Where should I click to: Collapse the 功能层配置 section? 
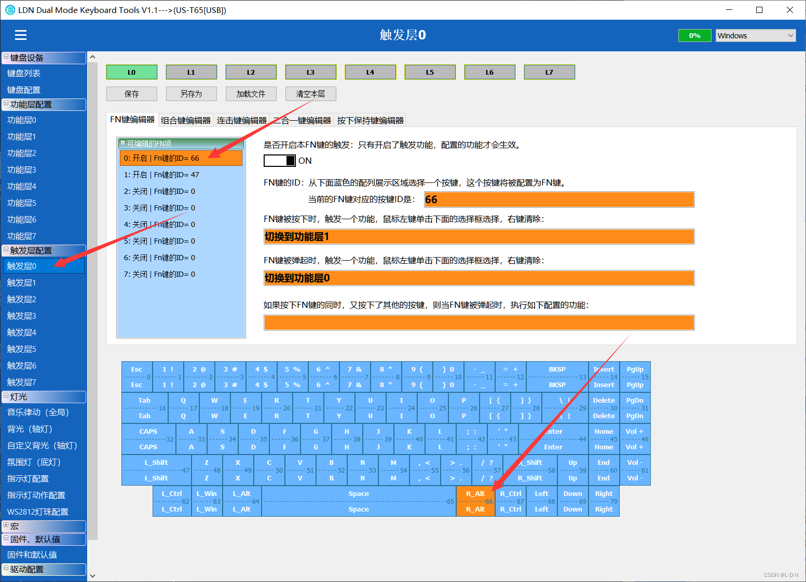coord(6,103)
